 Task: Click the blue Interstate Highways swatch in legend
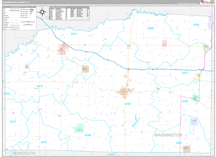point(14,27)
